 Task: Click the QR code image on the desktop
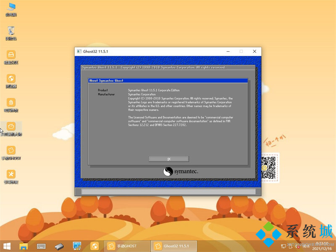268,168
